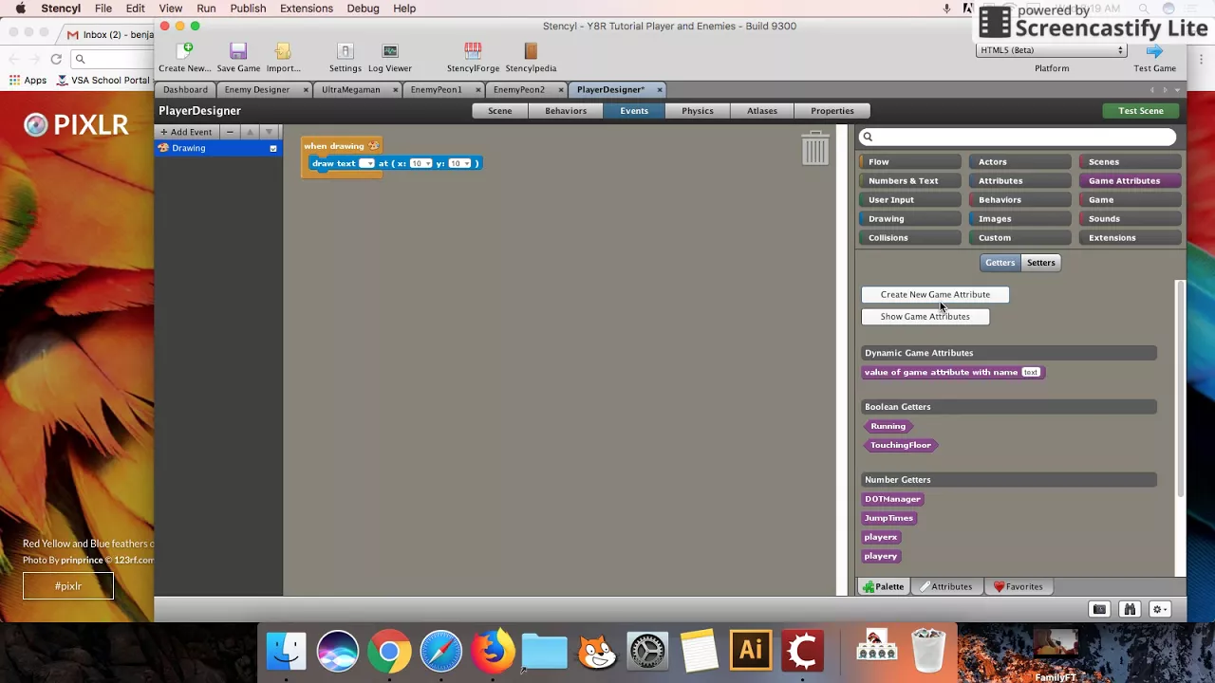Open the Extensions menu
Image resolution: width=1215 pixels, height=683 pixels.
tap(307, 9)
